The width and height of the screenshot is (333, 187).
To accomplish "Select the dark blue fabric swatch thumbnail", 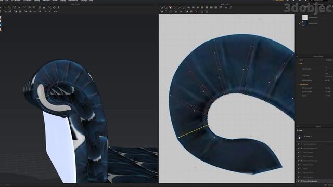I will pos(305,23).
